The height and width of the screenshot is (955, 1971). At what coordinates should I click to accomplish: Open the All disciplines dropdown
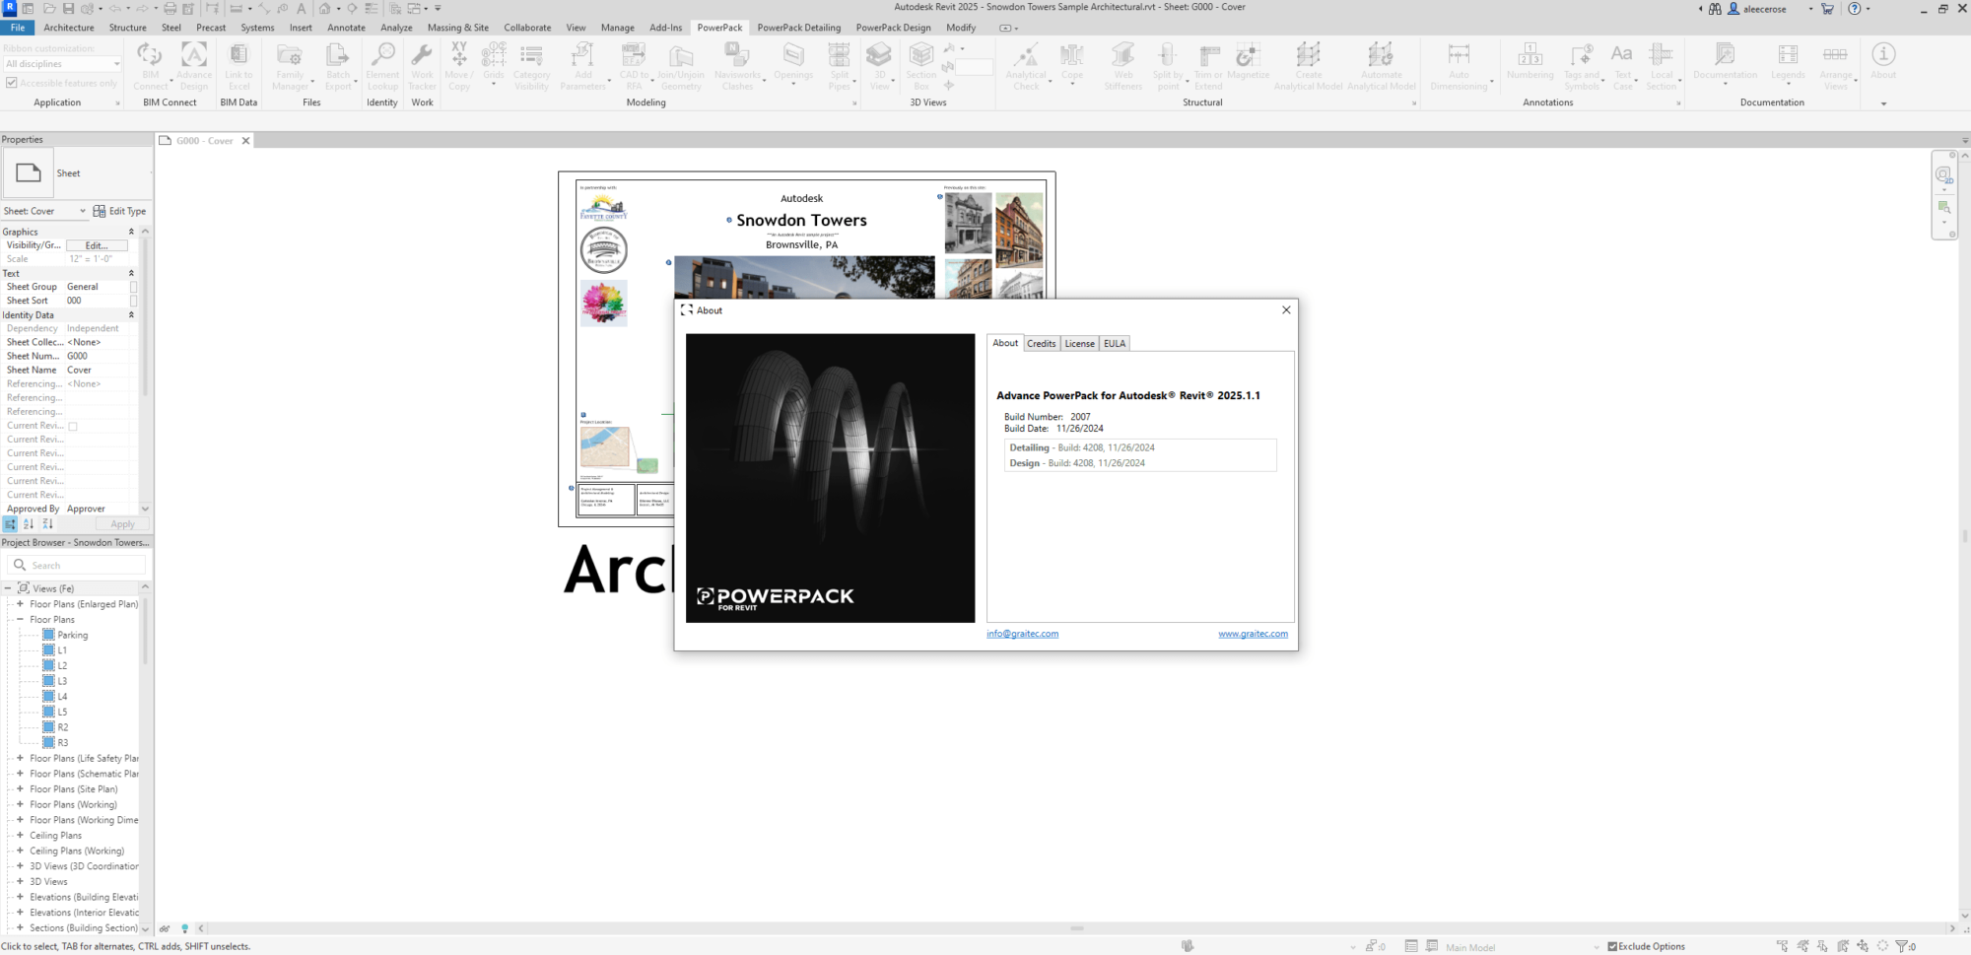click(62, 64)
